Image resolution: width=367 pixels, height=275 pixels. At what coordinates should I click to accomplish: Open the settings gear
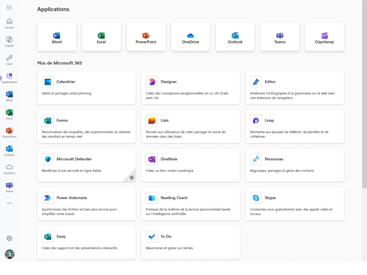[9, 238]
